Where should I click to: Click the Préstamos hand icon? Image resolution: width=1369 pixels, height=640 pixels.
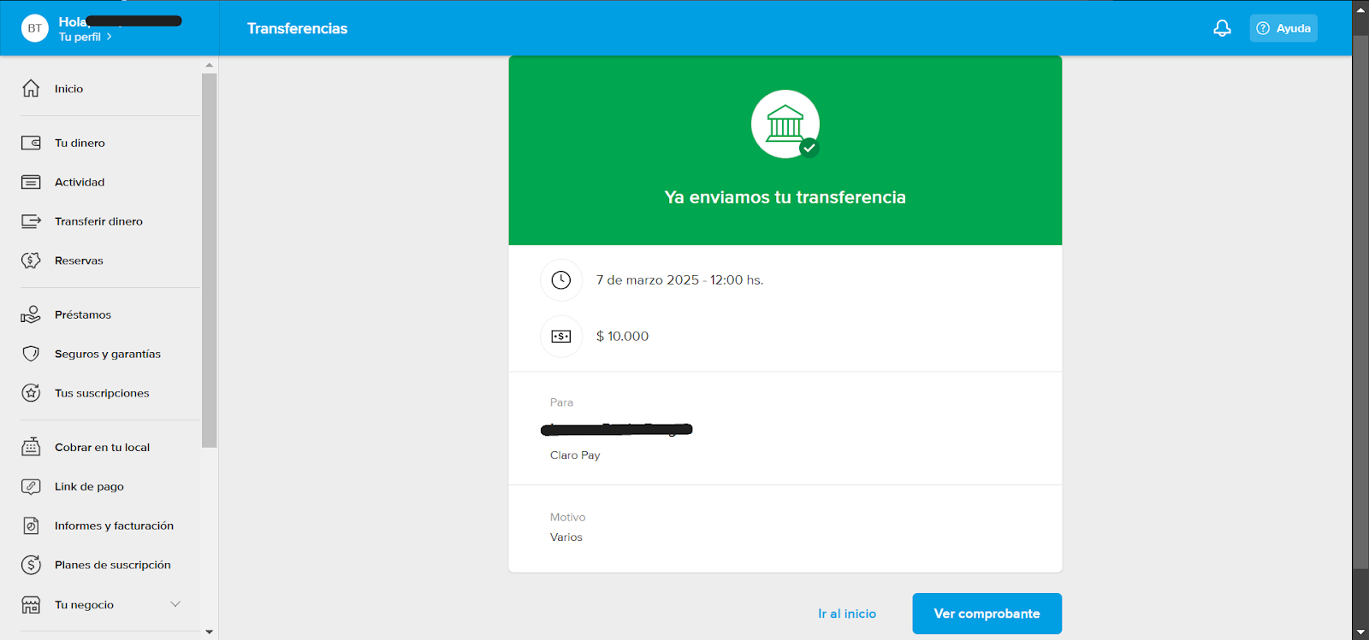(x=31, y=314)
